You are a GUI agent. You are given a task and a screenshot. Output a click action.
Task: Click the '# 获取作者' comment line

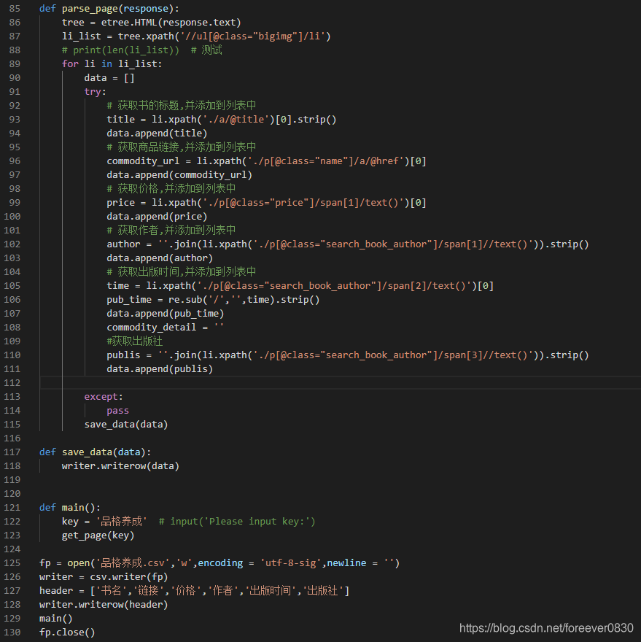click(x=171, y=231)
